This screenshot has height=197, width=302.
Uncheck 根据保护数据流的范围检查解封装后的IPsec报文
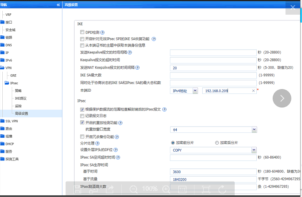coord(82,109)
